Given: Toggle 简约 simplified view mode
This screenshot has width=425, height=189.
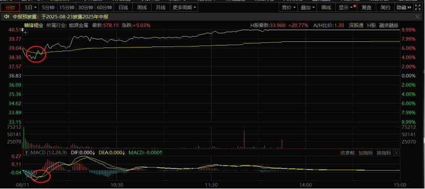Looking at the screenshot, I should tap(385, 8).
